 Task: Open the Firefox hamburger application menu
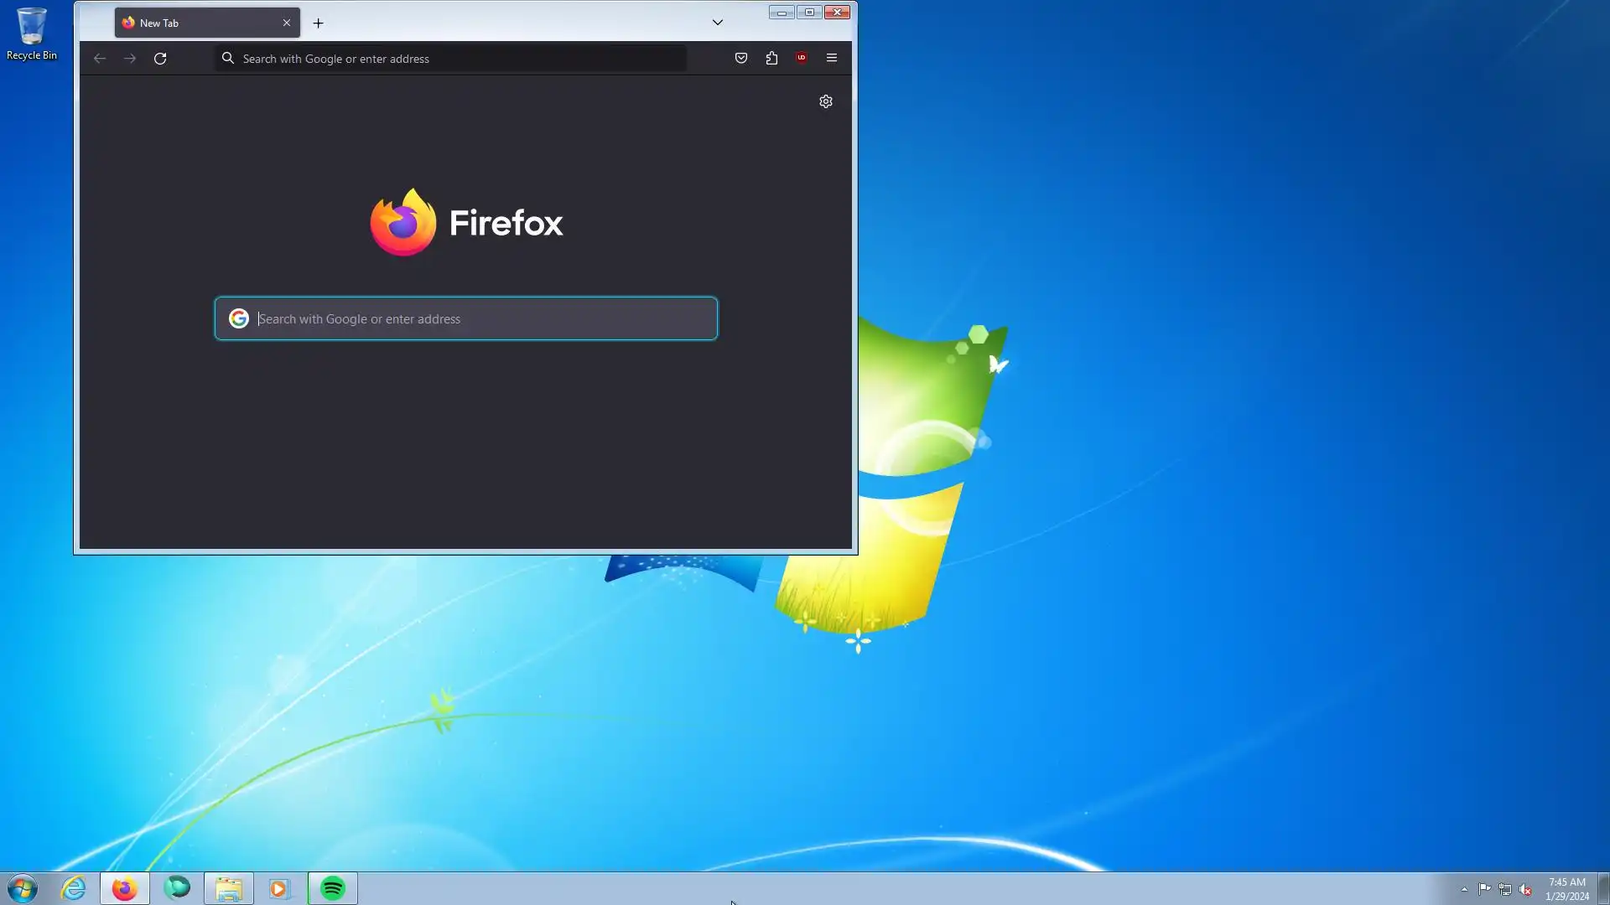[x=832, y=58]
